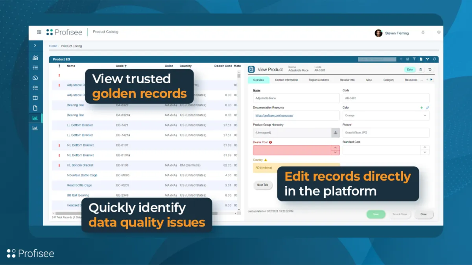
Task: Click the red Dealer Cost input field
Action: tap(292, 150)
